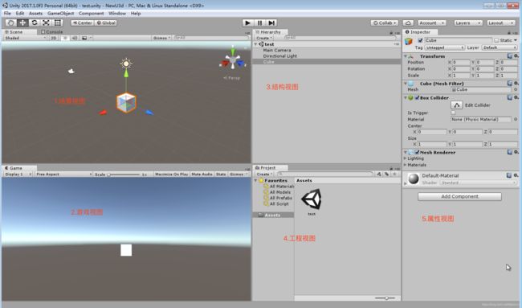522x308 pixels.
Task: Click the Step frame button
Action: (271, 23)
